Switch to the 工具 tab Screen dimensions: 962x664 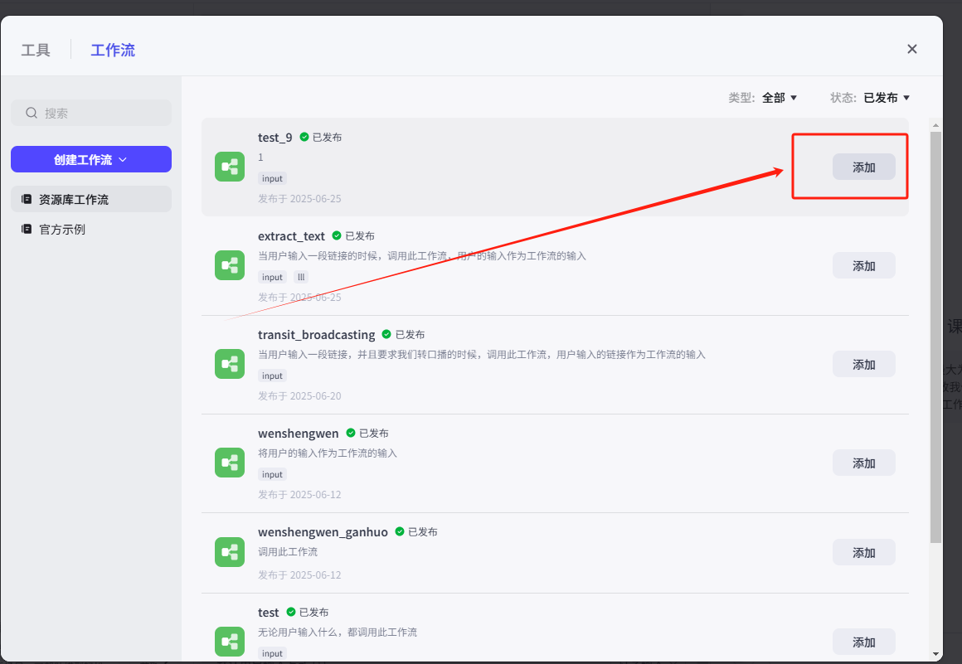[36, 50]
